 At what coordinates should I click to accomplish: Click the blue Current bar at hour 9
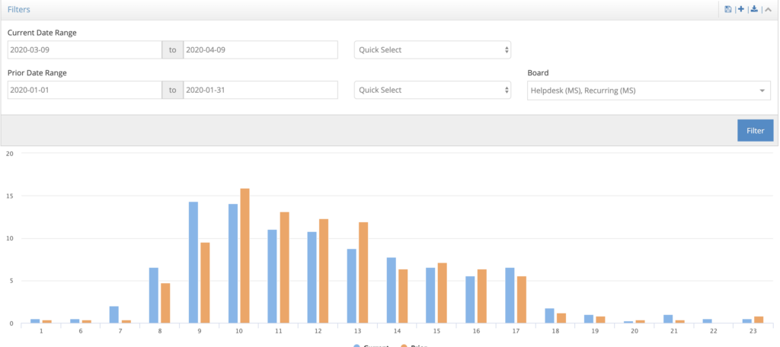pos(193,263)
